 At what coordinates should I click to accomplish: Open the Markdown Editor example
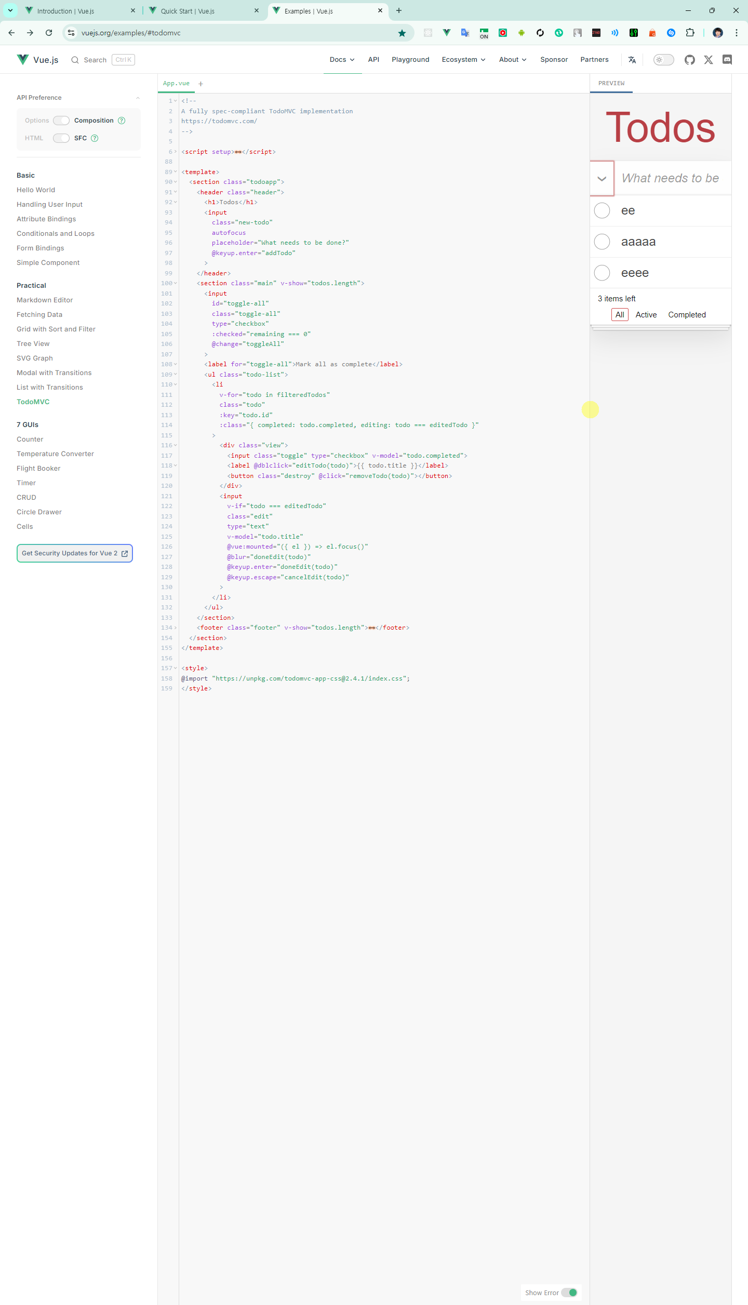[x=45, y=300]
